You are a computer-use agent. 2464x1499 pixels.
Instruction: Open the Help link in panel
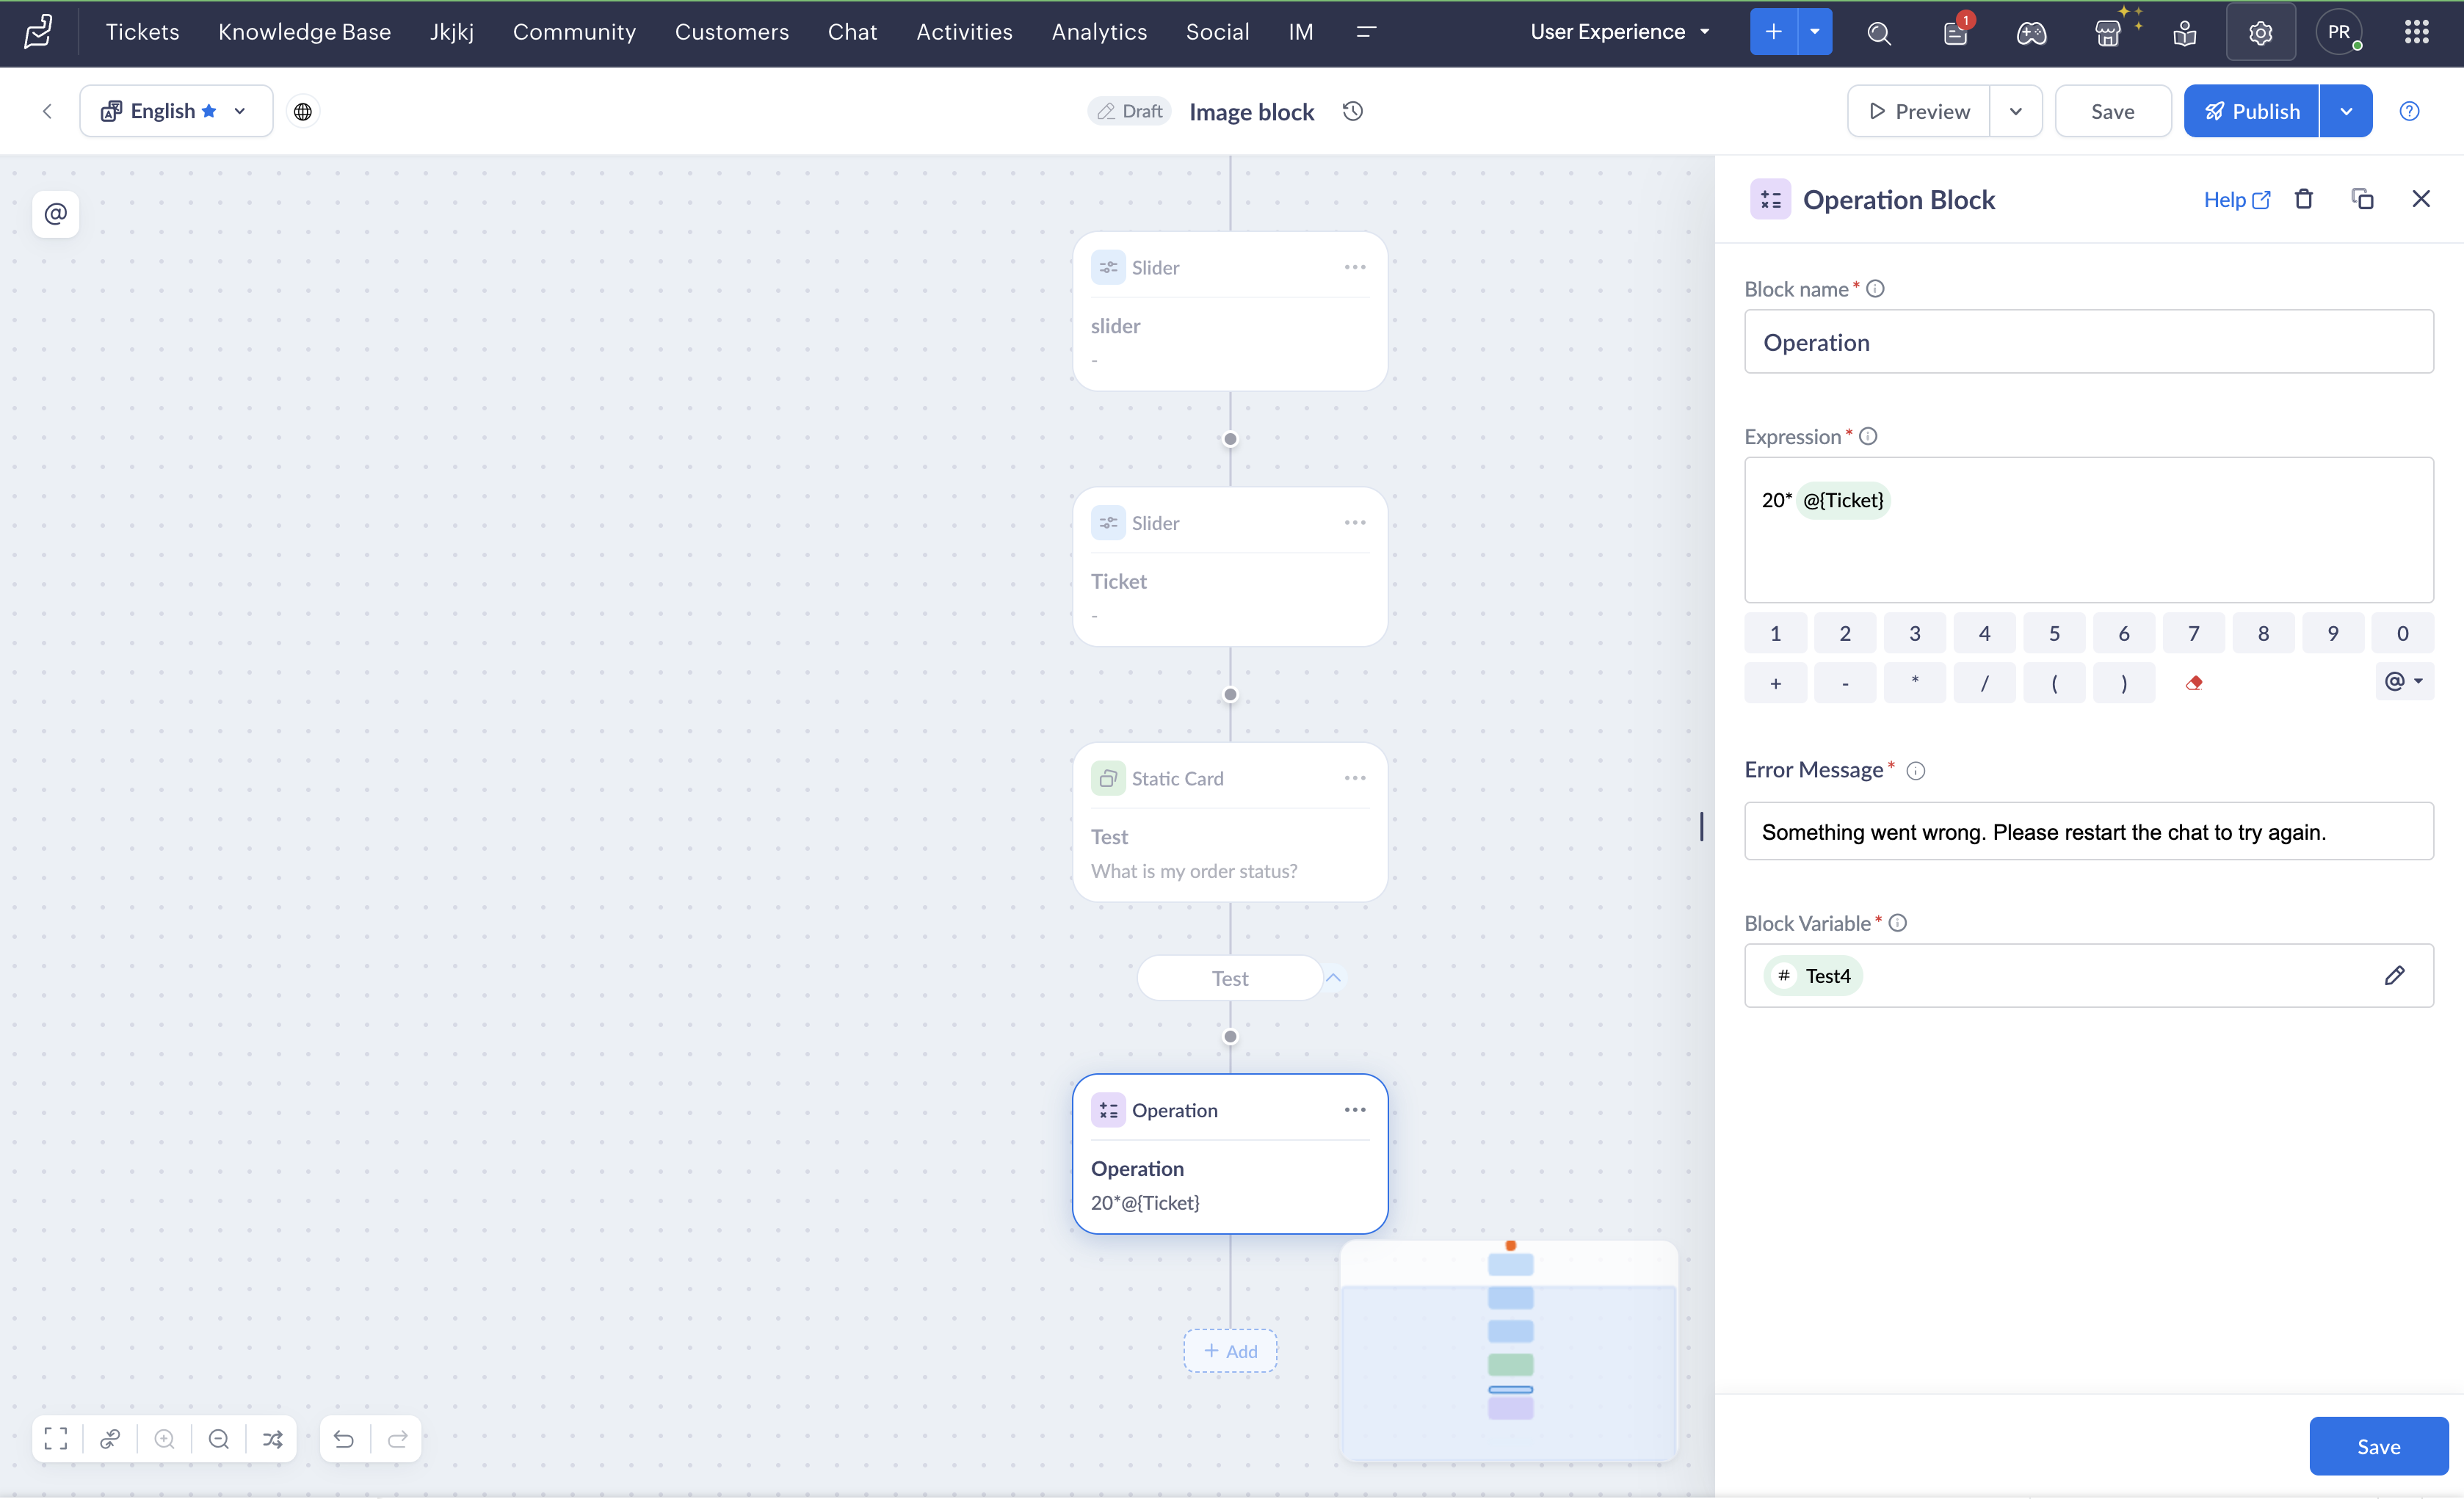click(2236, 199)
